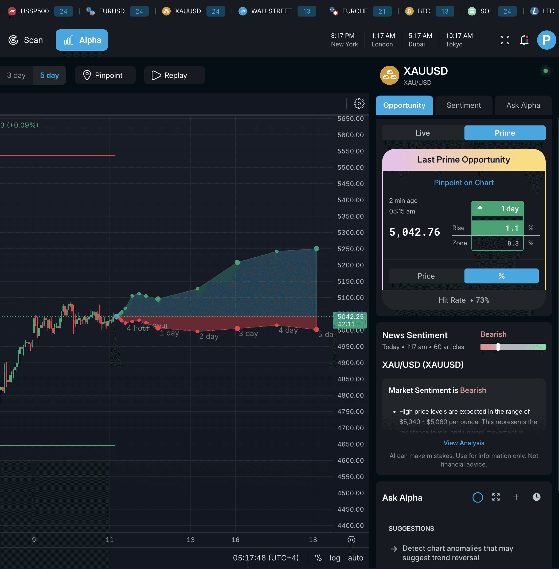Open the Ask Alpha tab
The image size is (559, 569).
[x=523, y=105]
